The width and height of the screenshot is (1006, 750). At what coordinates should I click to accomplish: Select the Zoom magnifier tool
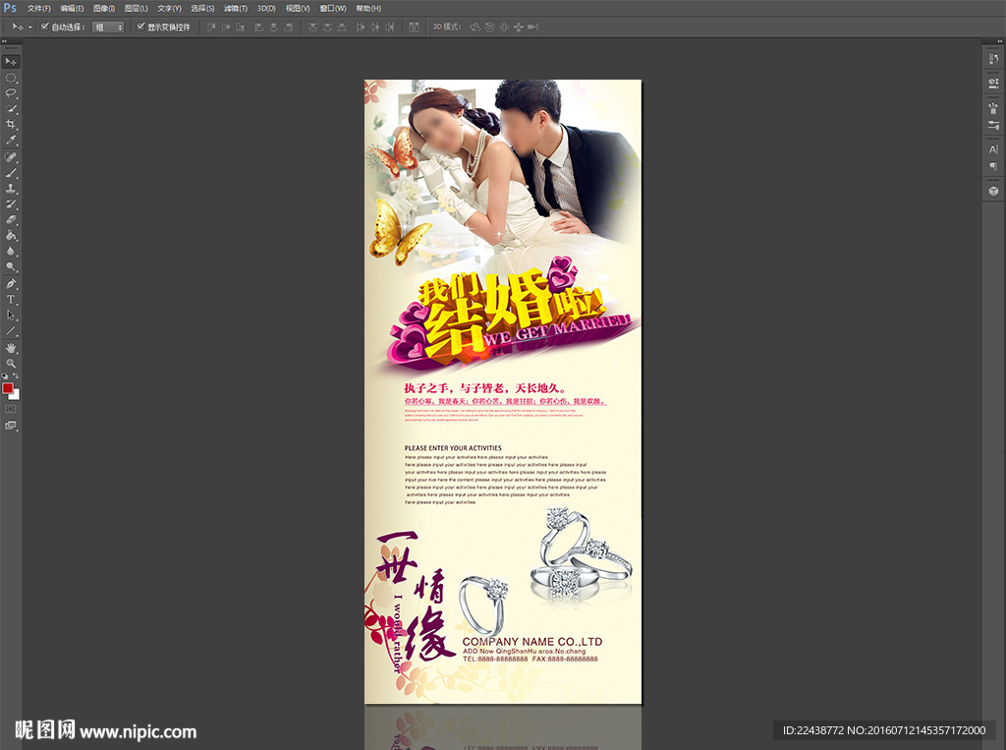[x=12, y=363]
